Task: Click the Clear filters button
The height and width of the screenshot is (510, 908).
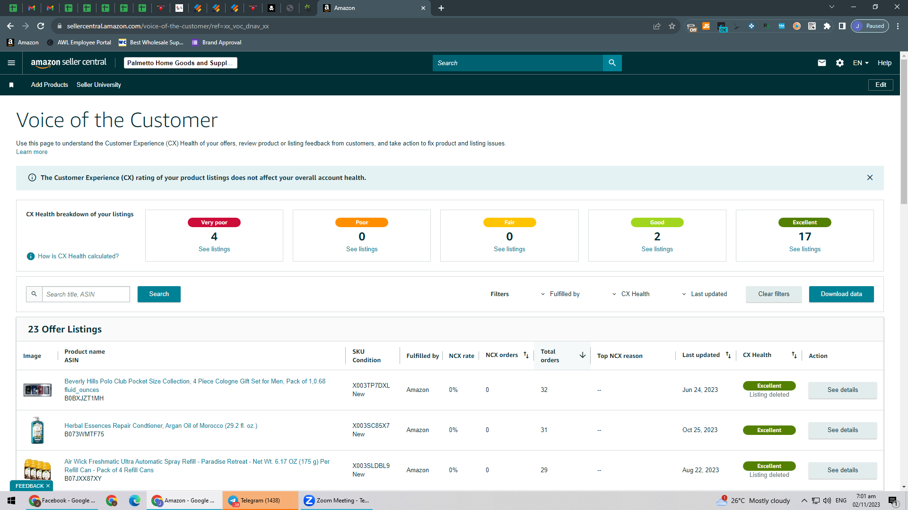Action: [x=774, y=294]
